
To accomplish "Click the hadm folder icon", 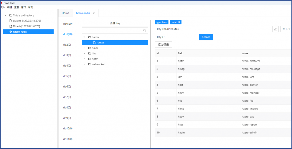I will coord(89,37).
